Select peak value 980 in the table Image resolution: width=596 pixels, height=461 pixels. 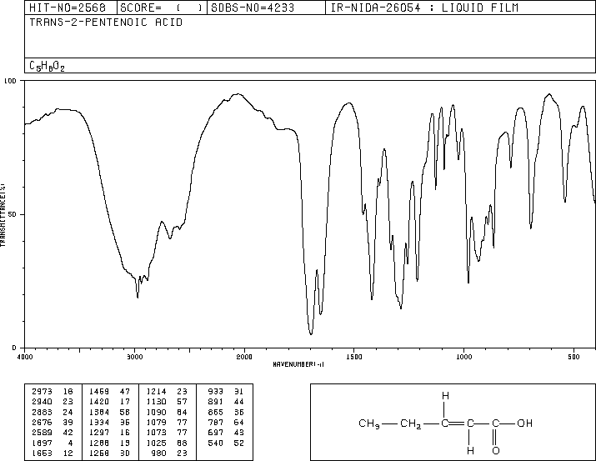pyautogui.click(x=159, y=453)
